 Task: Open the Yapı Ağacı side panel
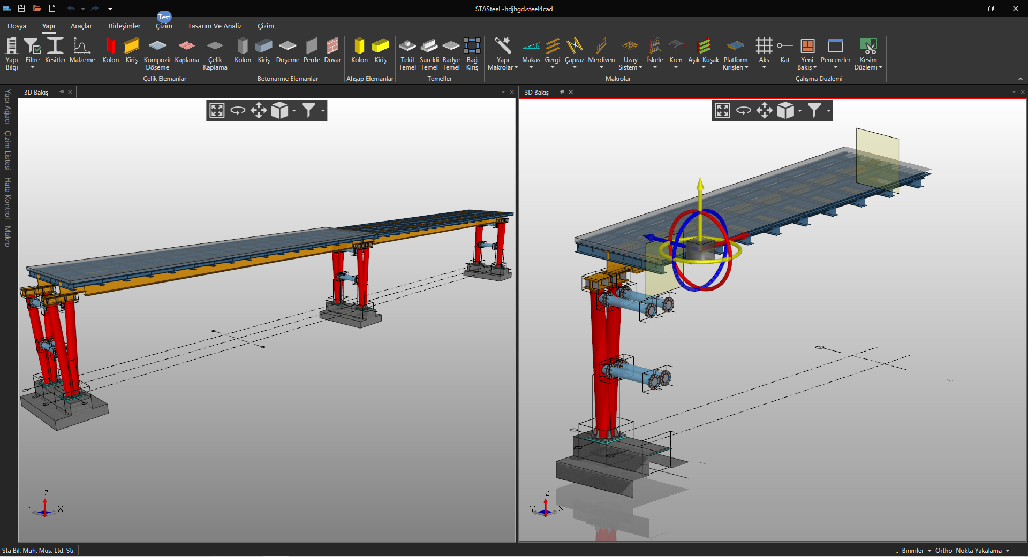pos(7,106)
